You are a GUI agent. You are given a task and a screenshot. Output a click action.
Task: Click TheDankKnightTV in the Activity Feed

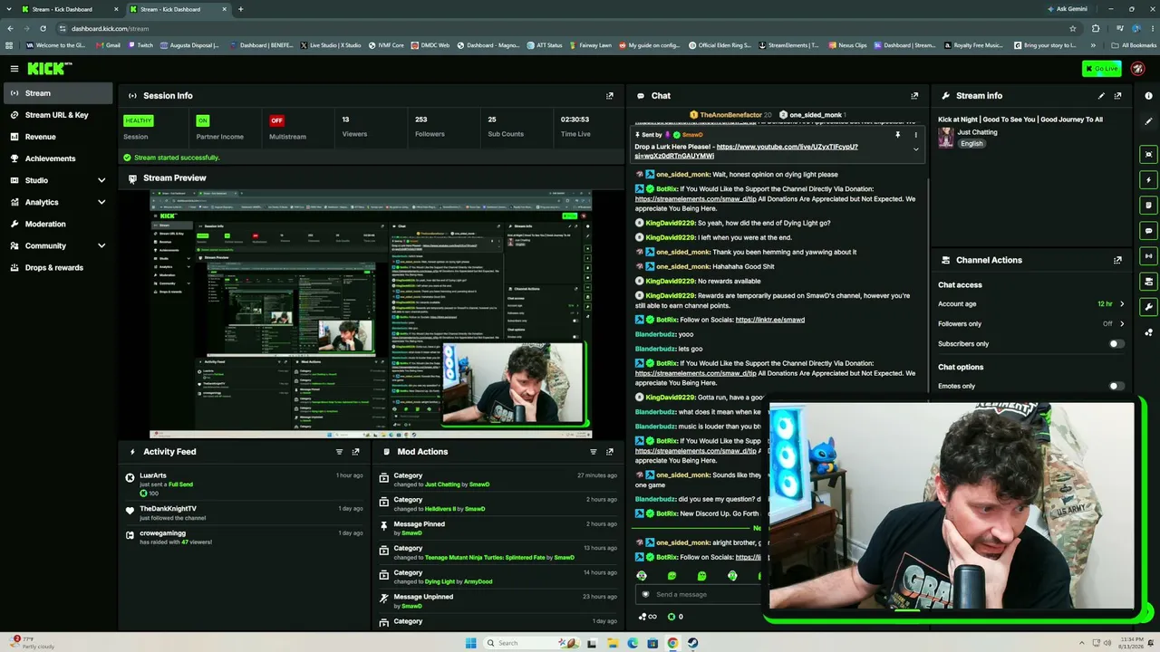(x=245, y=513)
